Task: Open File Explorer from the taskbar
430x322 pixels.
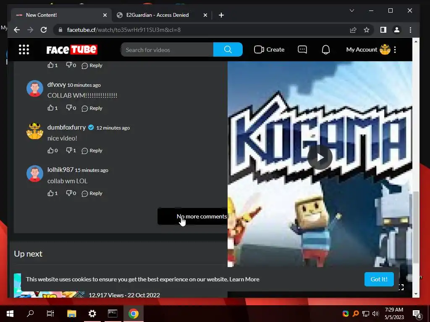Action: [x=71, y=314]
